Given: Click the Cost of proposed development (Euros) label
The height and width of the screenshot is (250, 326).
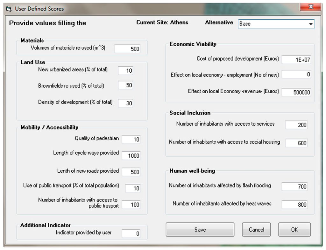Looking at the screenshot, I should pyautogui.click(x=237, y=59).
